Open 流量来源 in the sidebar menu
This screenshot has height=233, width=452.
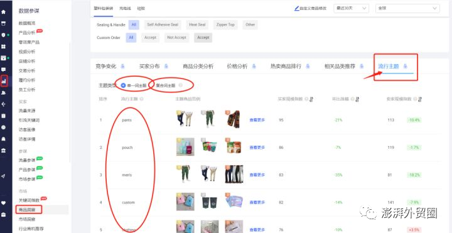click(x=27, y=111)
